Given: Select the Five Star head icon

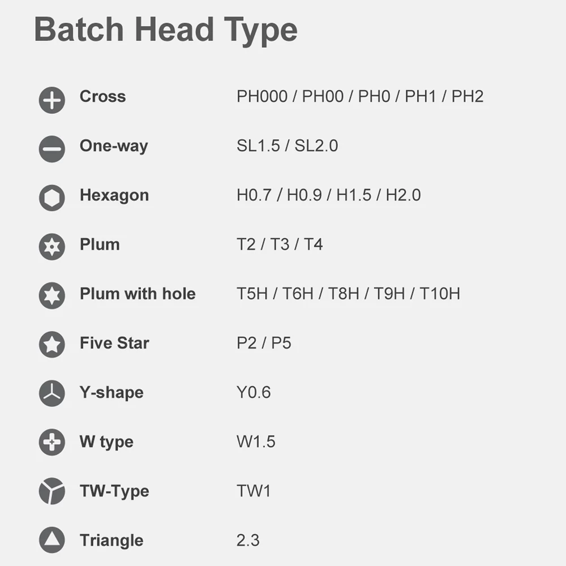Looking at the screenshot, I should pyautogui.click(x=52, y=344).
